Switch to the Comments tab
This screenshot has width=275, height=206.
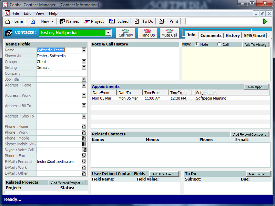211,35
